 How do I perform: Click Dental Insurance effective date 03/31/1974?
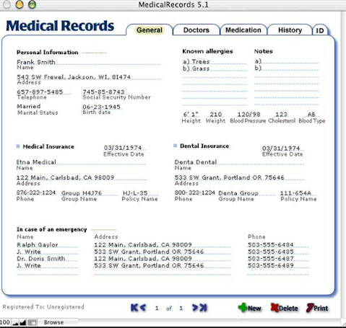click(x=282, y=148)
